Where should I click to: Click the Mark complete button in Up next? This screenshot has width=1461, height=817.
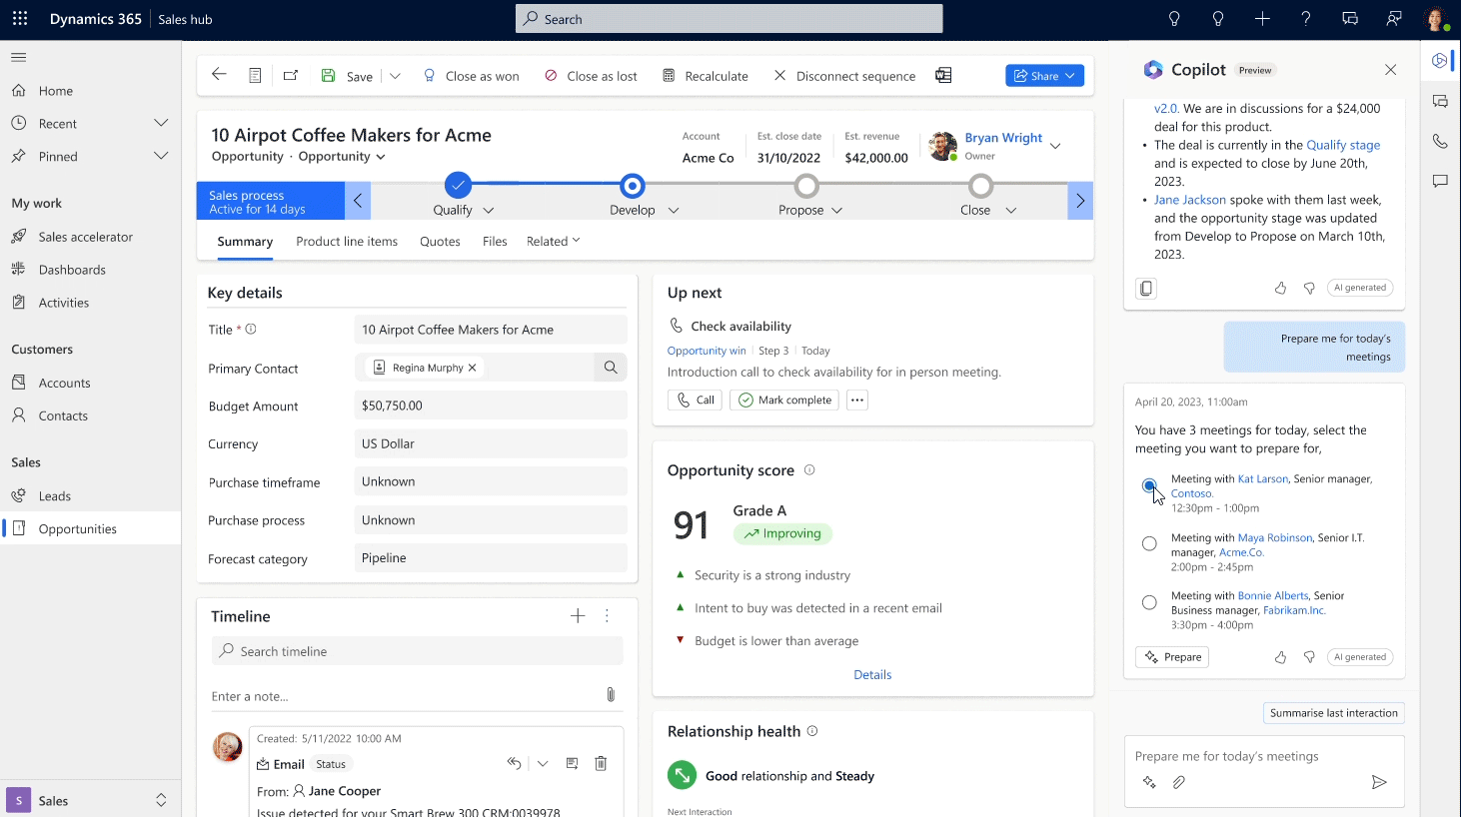[x=783, y=400]
